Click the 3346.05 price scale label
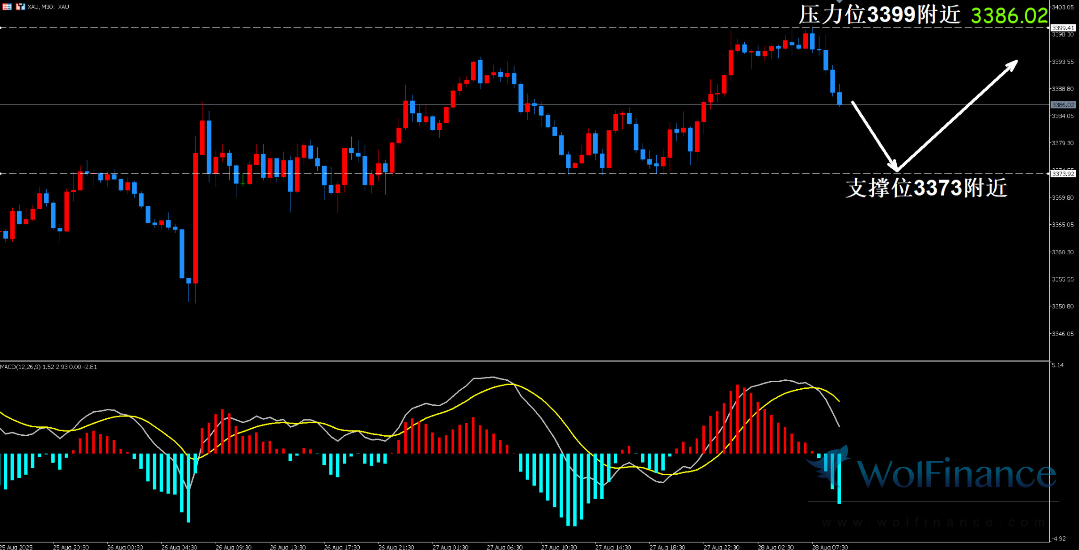This screenshot has height=550, width=1079. pos(1063,334)
